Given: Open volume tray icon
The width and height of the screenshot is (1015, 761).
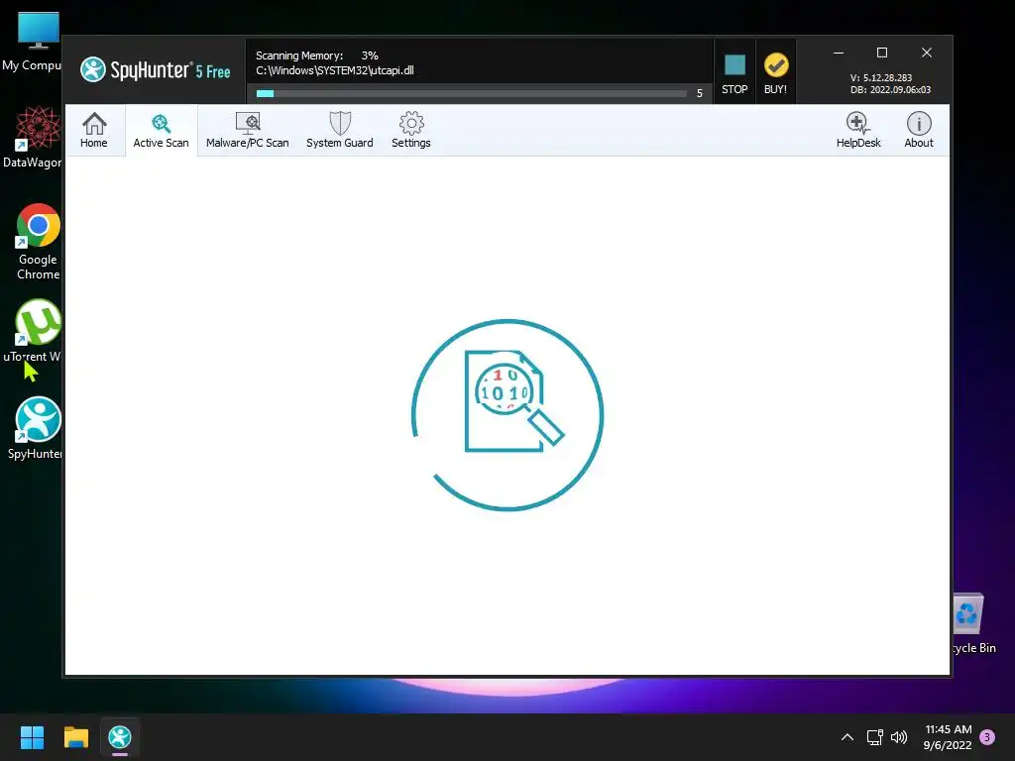Looking at the screenshot, I should (899, 737).
